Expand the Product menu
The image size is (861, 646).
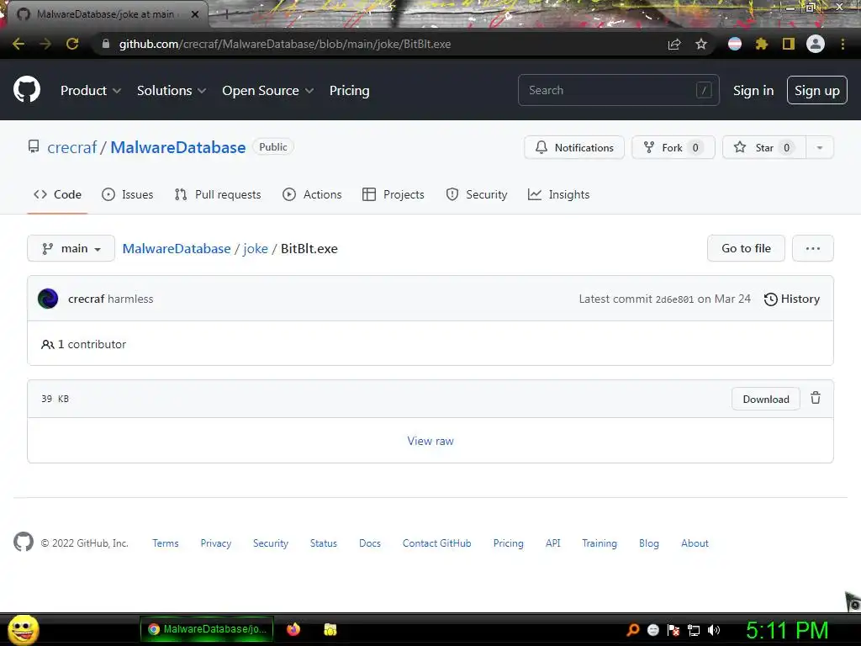[x=91, y=91]
